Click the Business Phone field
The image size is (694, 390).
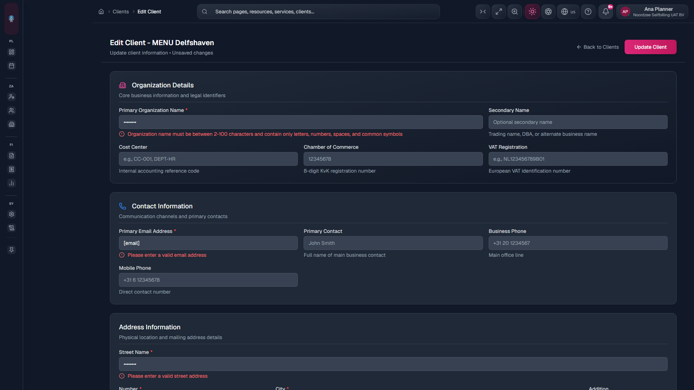click(578, 243)
